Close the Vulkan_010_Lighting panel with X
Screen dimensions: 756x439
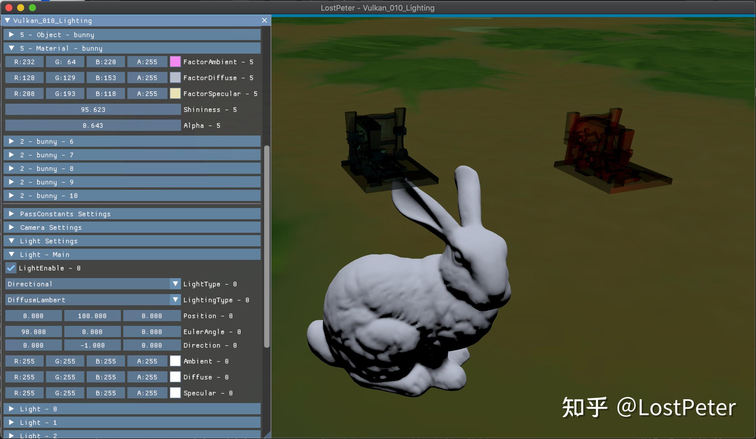point(264,20)
